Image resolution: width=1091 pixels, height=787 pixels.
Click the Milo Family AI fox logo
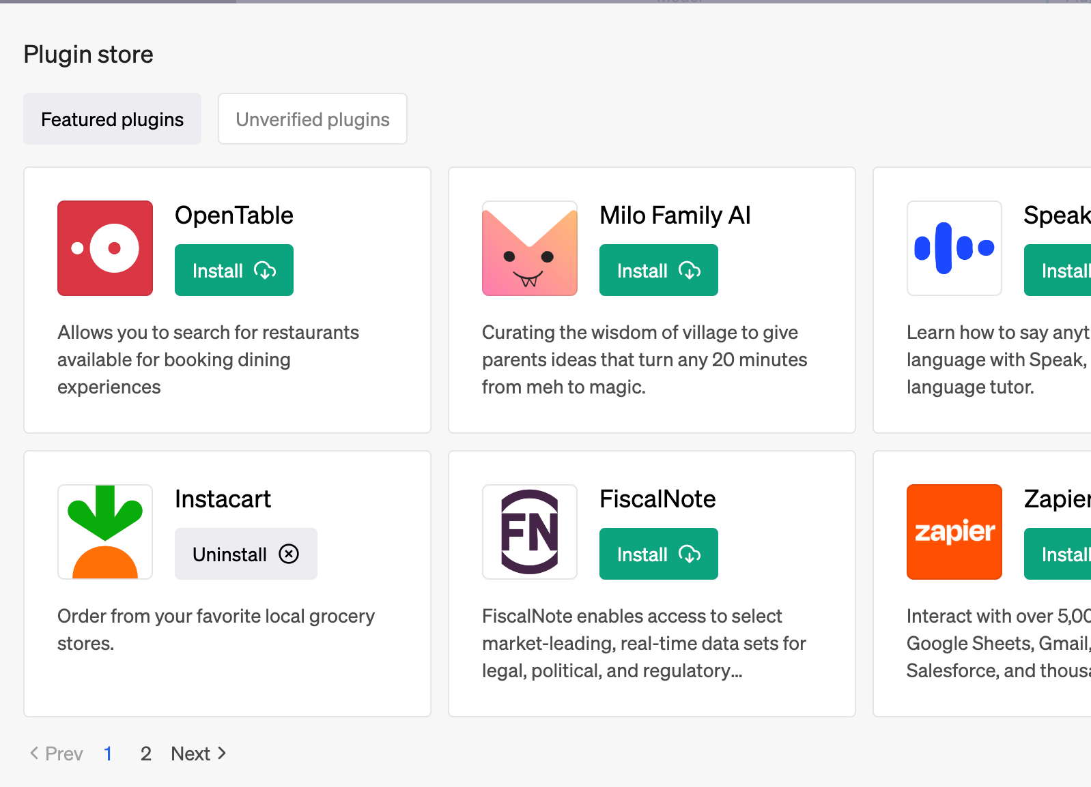pos(530,248)
